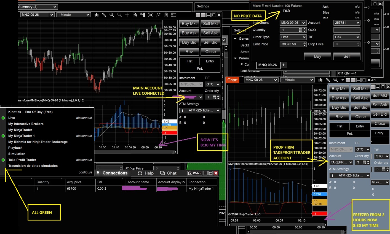Click ATM strategy info icon in right chart

pos(332,175)
